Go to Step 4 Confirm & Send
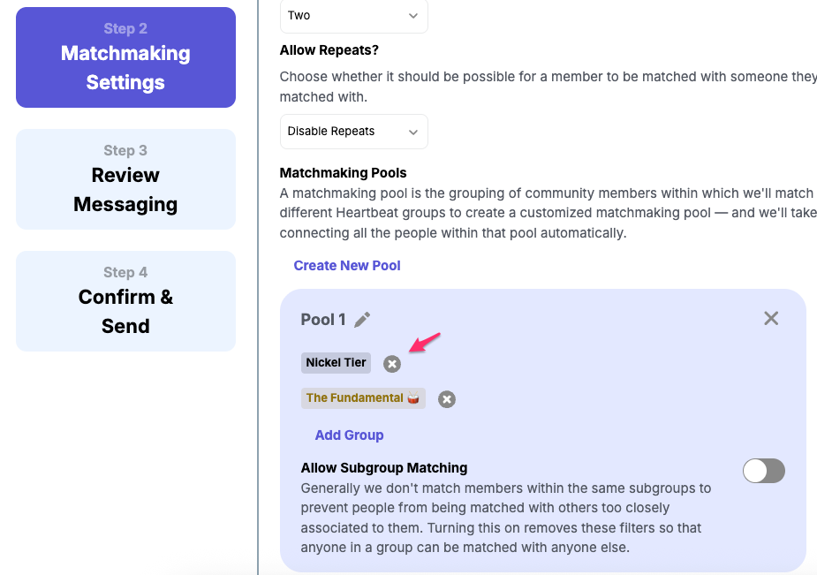817x575 pixels. tap(125, 301)
